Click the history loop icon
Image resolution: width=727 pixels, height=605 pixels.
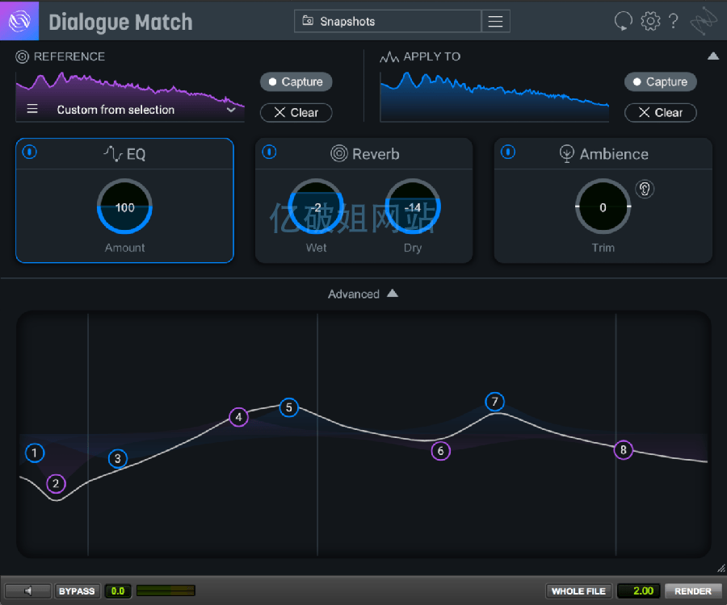click(x=623, y=21)
